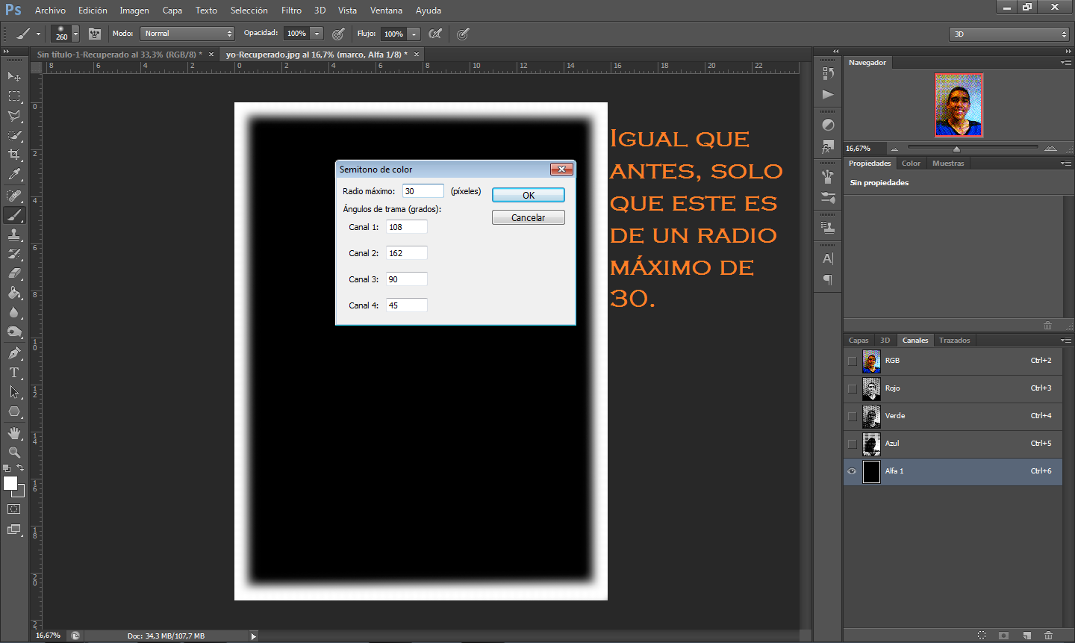This screenshot has height=643, width=1075.
Task: Hide the Alfa 1 channel
Action: [852, 471]
